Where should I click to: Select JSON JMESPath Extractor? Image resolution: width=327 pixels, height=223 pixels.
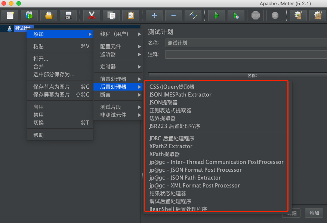coord(218,95)
